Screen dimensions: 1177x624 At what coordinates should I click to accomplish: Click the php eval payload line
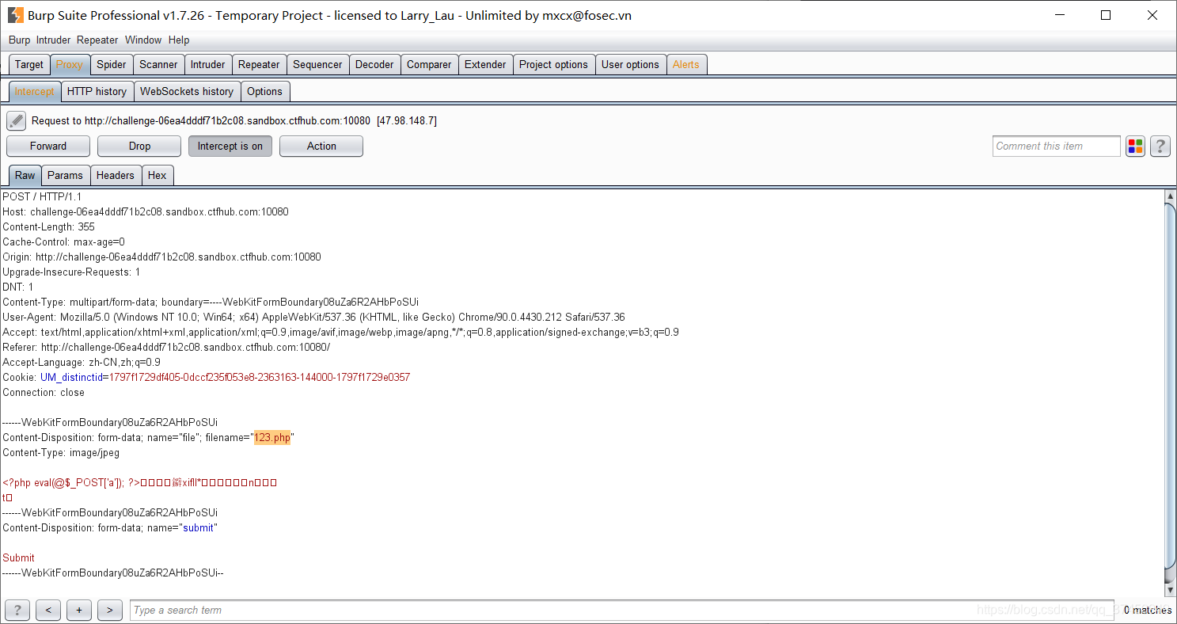click(x=140, y=482)
